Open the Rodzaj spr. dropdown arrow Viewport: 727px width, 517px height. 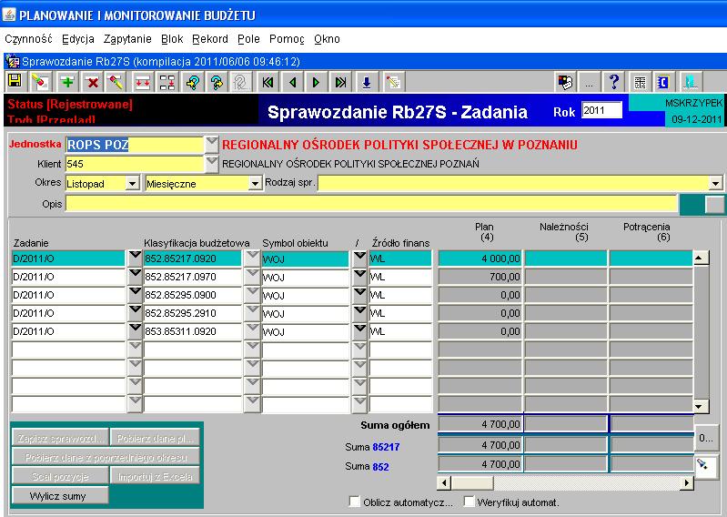coord(715,184)
